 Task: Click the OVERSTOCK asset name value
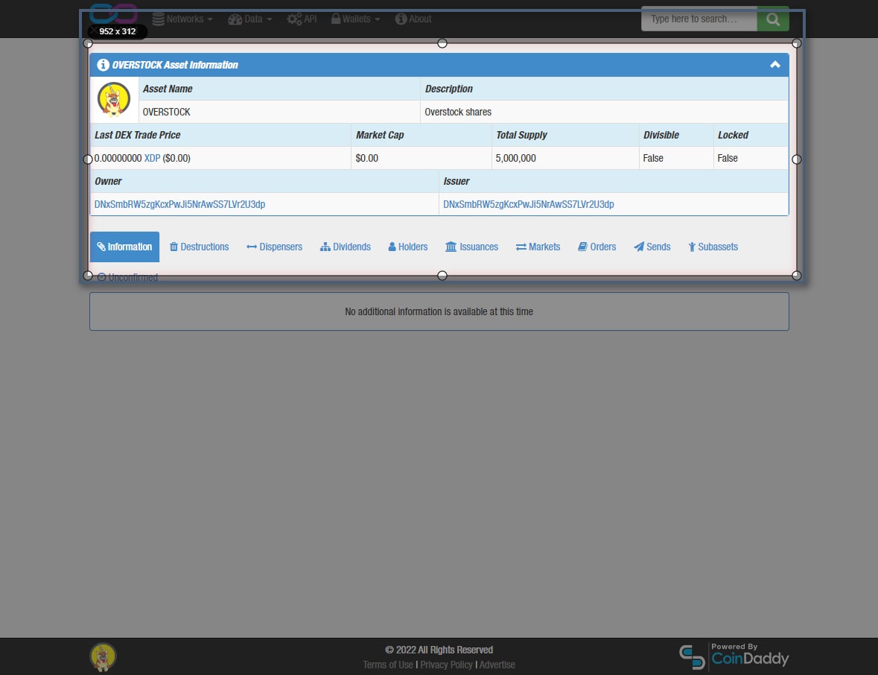(x=166, y=112)
